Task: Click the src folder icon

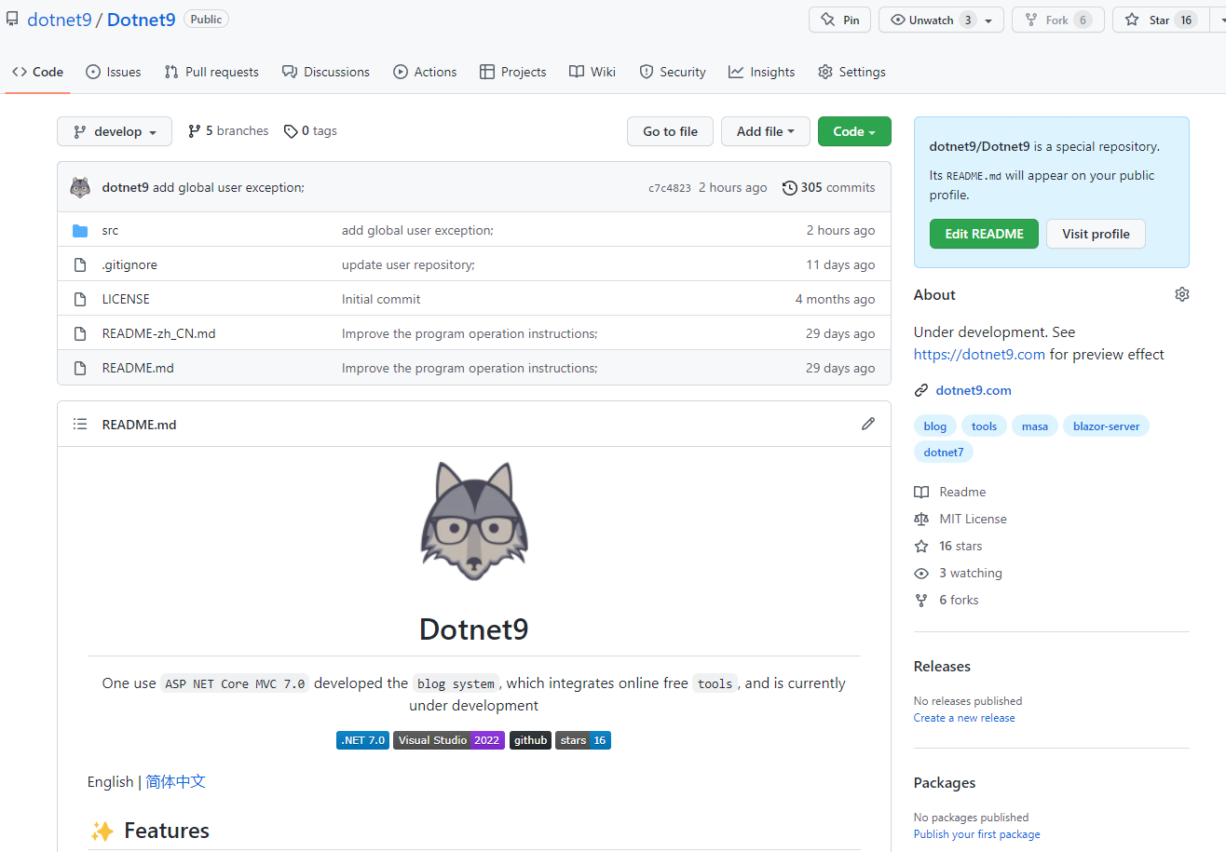Action: coord(80,230)
